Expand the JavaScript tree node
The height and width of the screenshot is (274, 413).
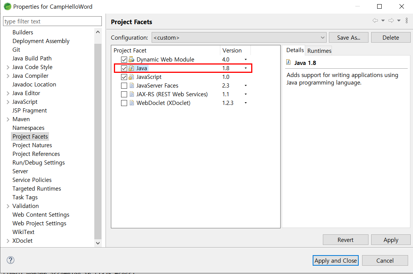point(8,102)
